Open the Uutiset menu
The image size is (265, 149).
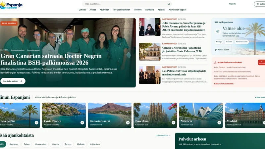pos(82,10)
